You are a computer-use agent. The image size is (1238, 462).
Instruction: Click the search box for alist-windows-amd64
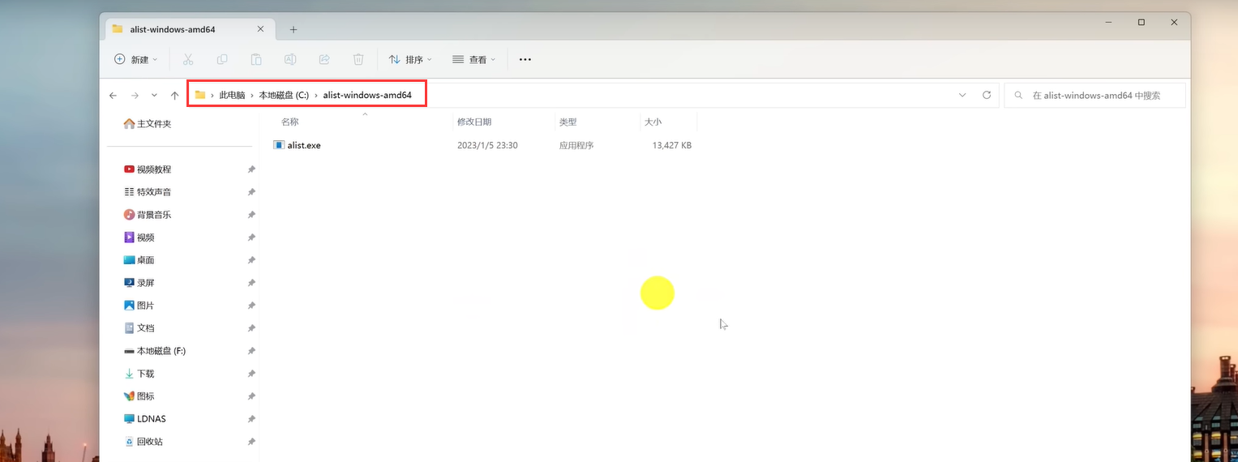(1094, 95)
